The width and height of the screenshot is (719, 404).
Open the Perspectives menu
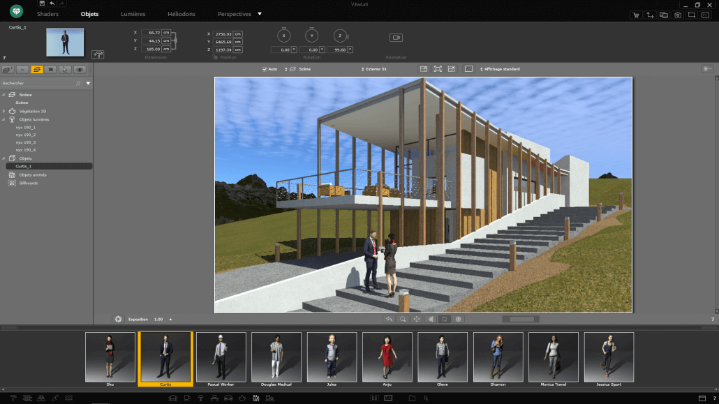pyautogui.click(x=235, y=13)
